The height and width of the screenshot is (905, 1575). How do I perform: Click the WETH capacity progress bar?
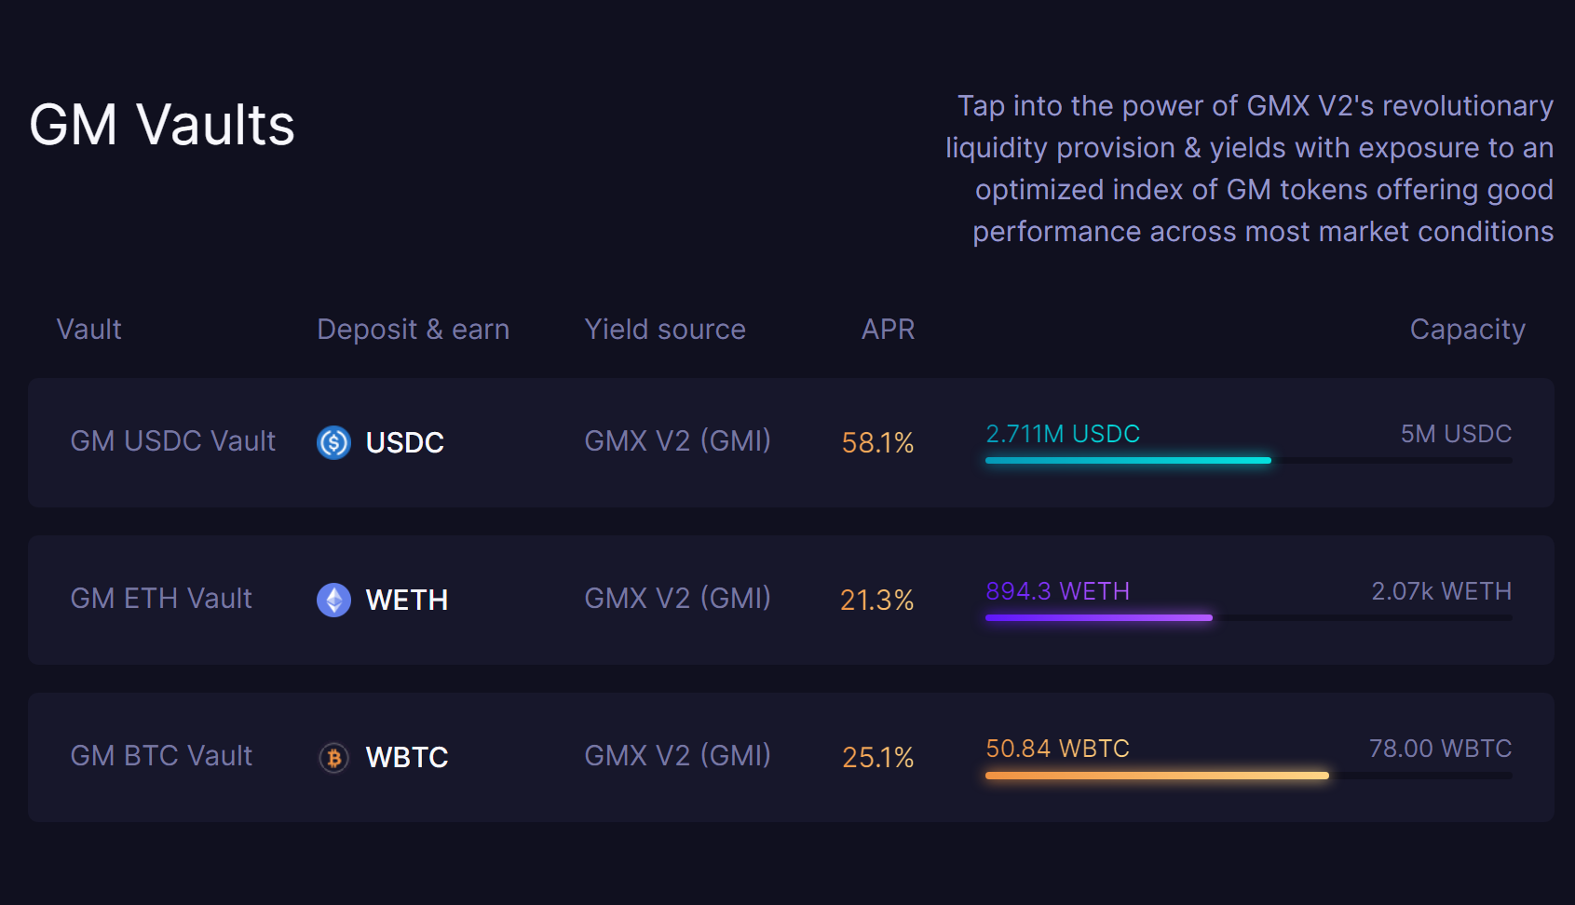(1248, 617)
